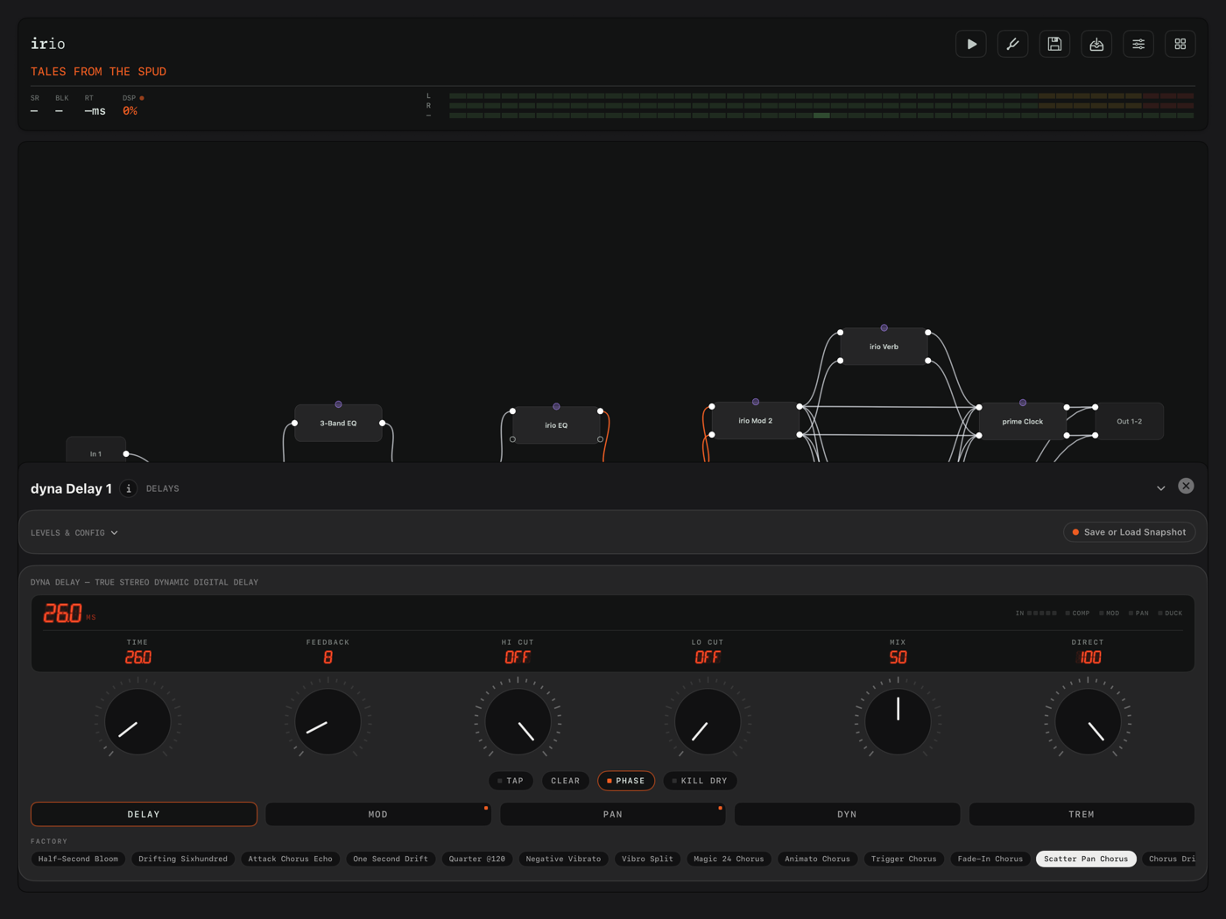
Task: Click the import tray icon
Action: click(1096, 44)
